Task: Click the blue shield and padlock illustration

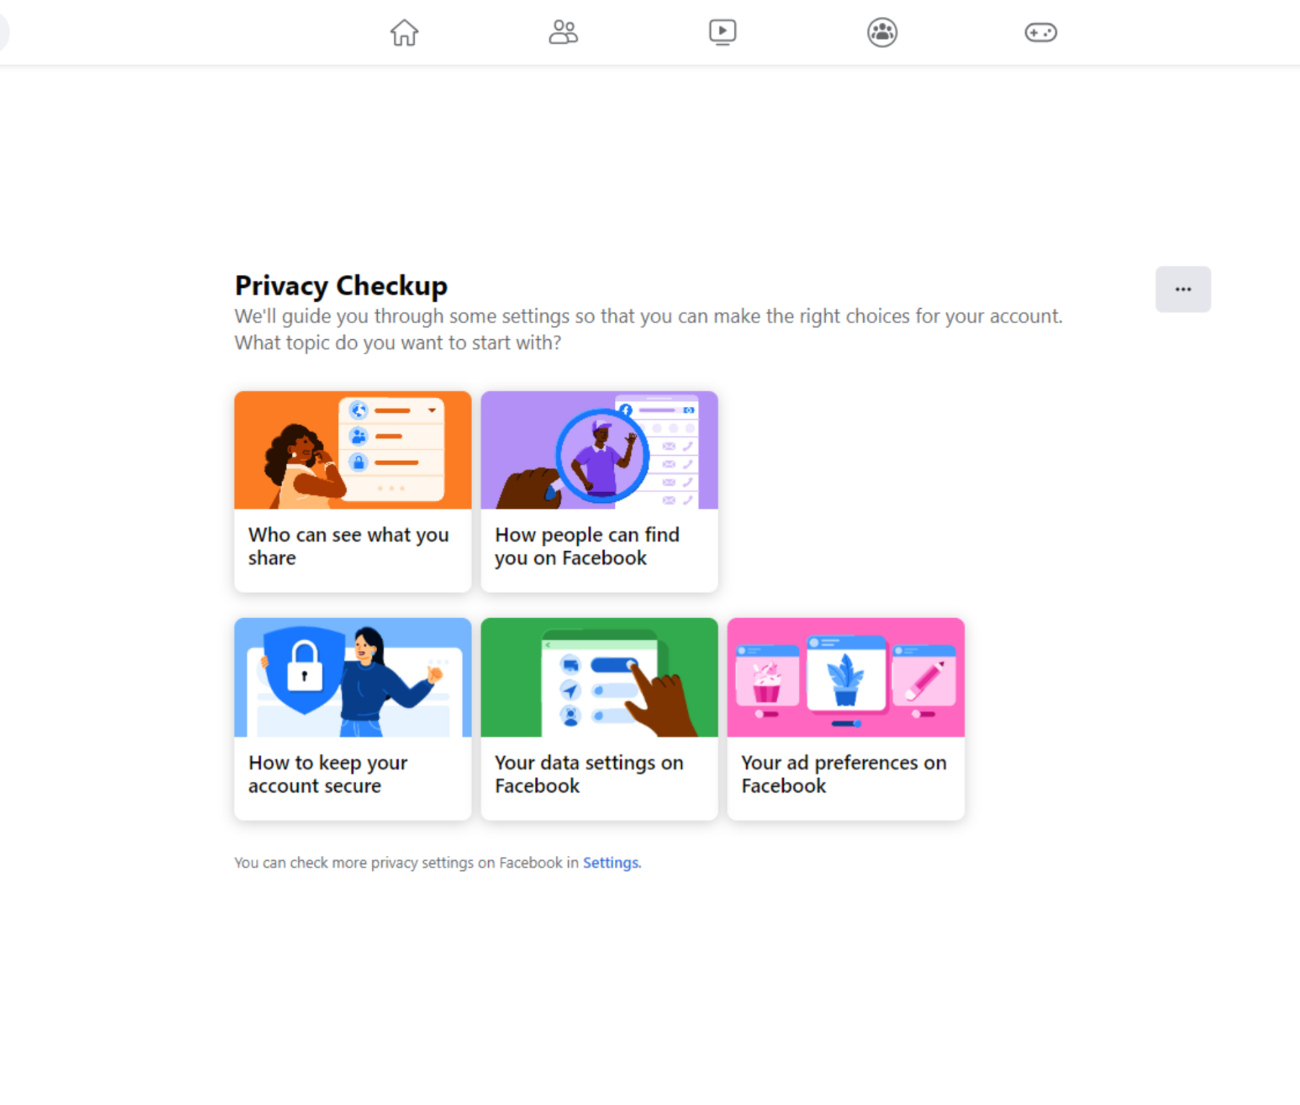Action: click(352, 677)
